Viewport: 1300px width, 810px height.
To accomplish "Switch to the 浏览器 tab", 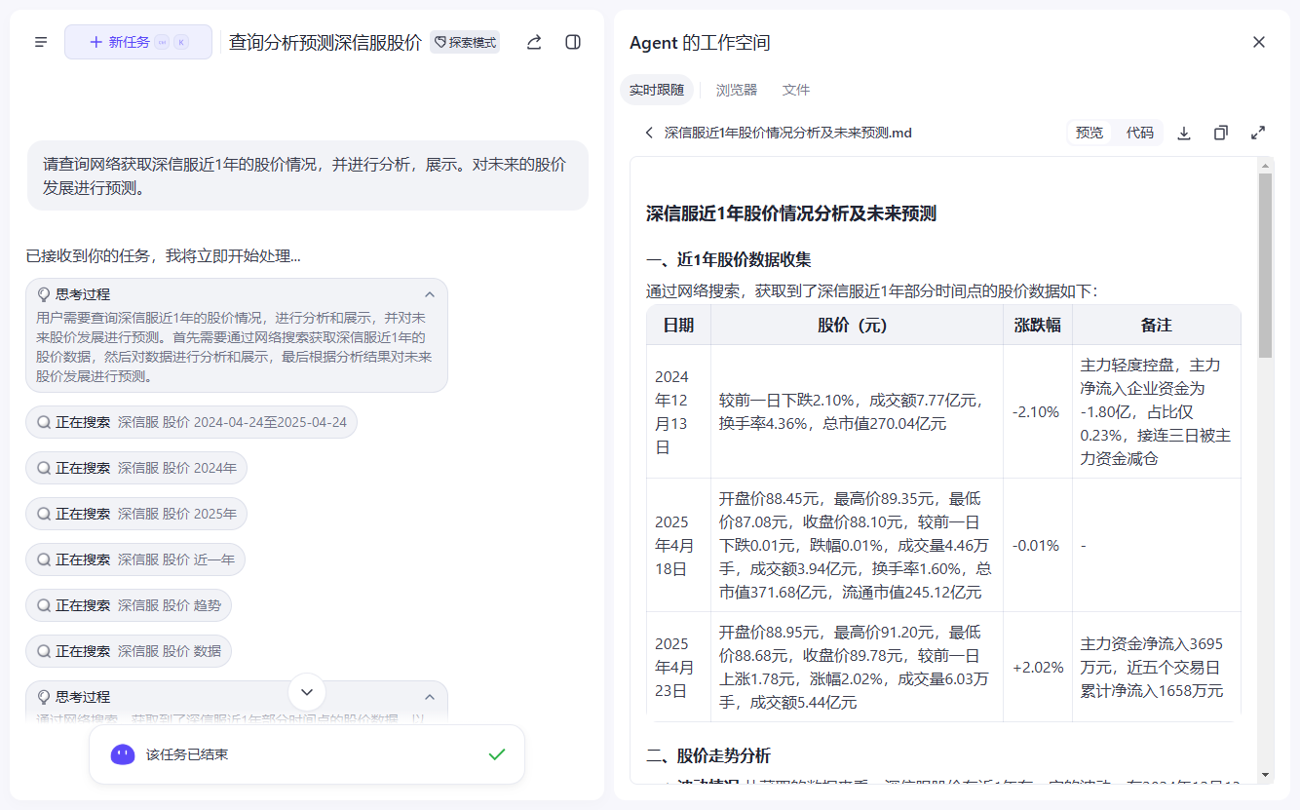I will pos(737,90).
